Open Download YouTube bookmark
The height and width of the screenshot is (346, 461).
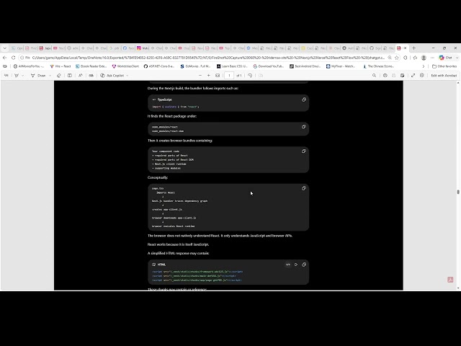(x=269, y=66)
